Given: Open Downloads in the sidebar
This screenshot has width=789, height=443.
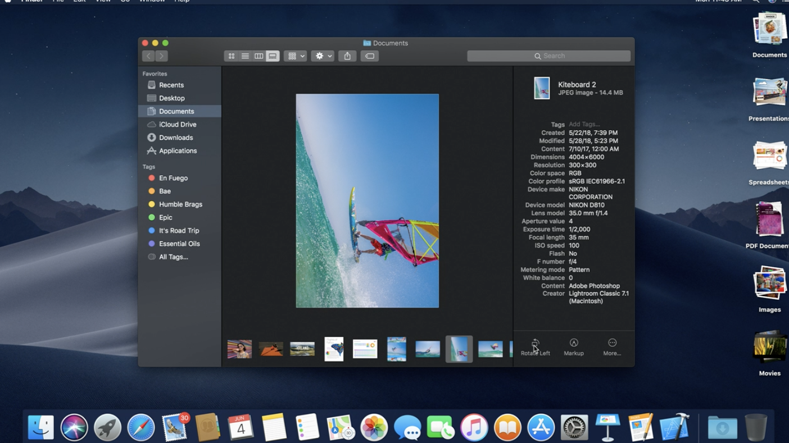Looking at the screenshot, I should tap(179, 138).
